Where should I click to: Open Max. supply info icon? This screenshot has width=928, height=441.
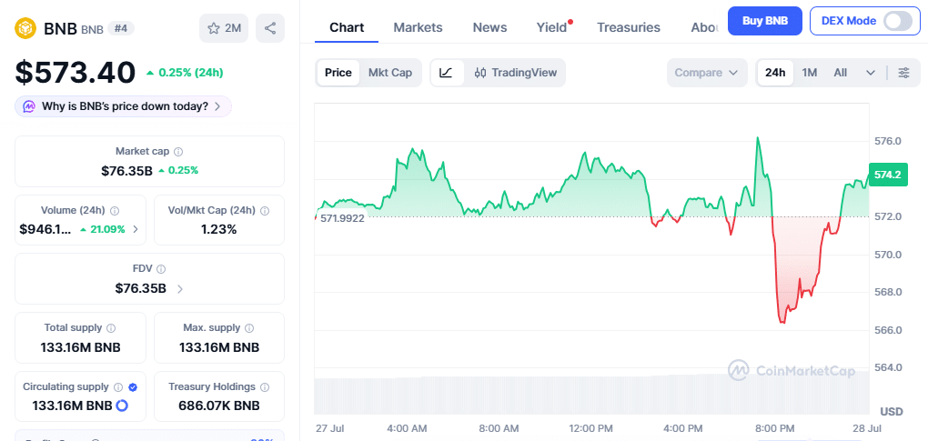(250, 328)
